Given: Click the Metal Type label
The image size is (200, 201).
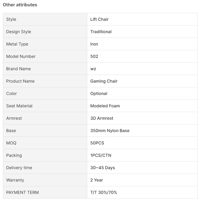Looking at the screenshot, I should pos(17,44).
